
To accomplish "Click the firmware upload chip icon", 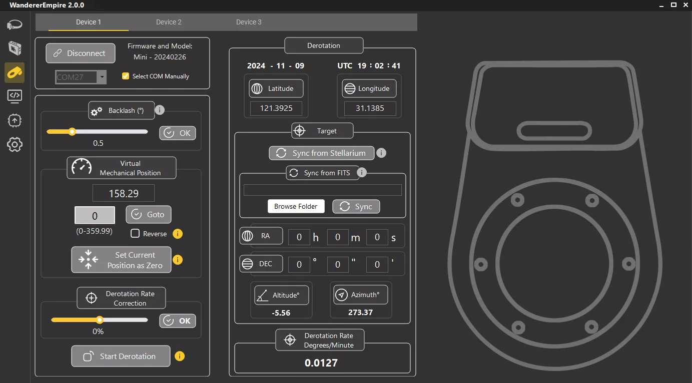I will point(15,120).
